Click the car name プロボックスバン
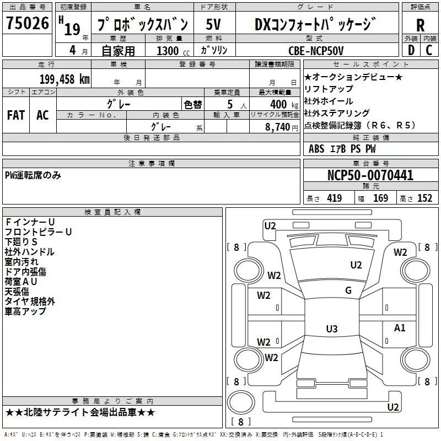Screen dimensions: 441x441 (143, 24)
